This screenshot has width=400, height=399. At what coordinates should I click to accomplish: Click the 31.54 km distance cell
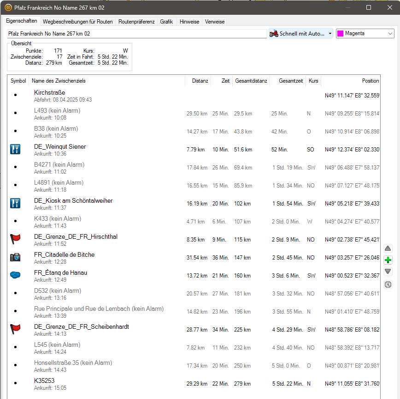[197, 258]
